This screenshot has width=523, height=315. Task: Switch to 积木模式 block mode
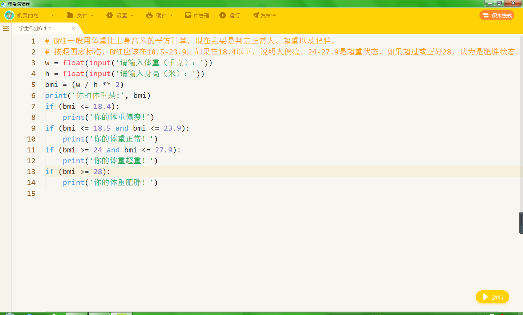click(x=497, y=15)
